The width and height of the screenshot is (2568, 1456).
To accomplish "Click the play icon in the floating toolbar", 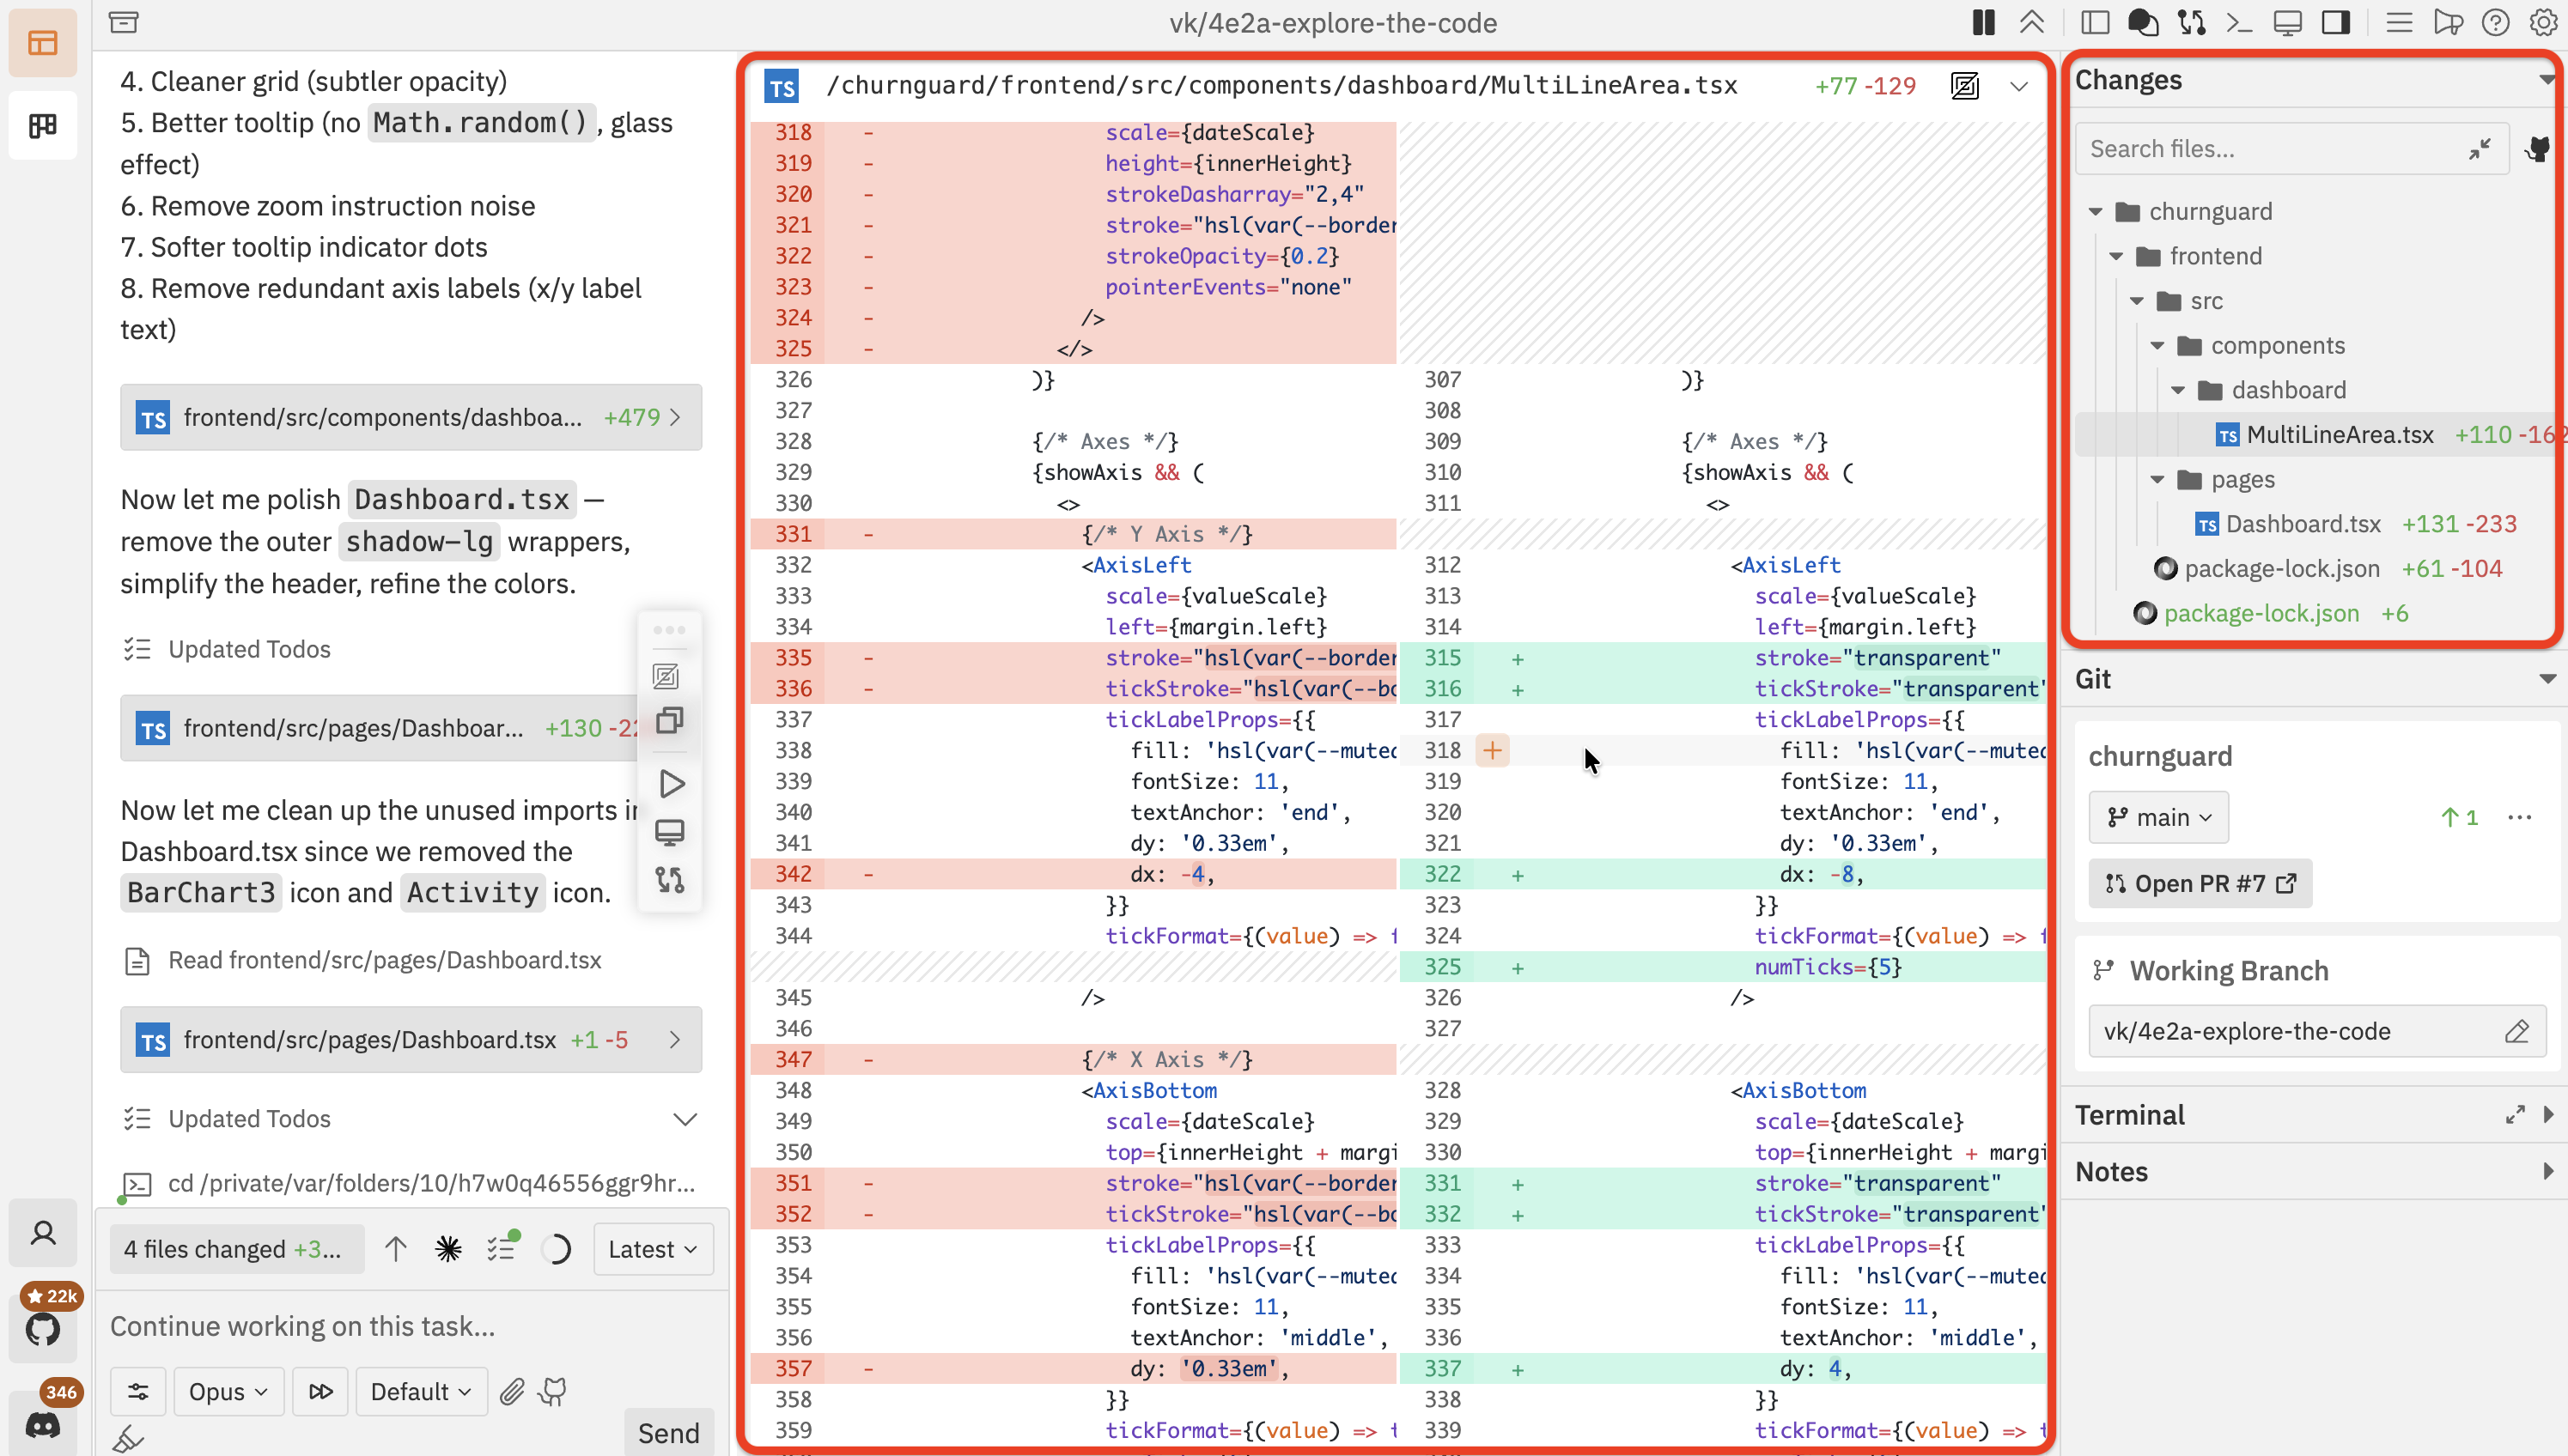I will coord(670,783).
